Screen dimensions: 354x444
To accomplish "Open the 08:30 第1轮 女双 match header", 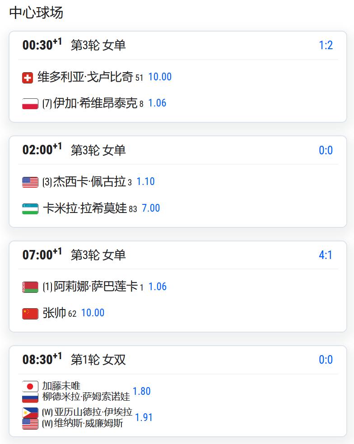I will (x=178, y=360).
